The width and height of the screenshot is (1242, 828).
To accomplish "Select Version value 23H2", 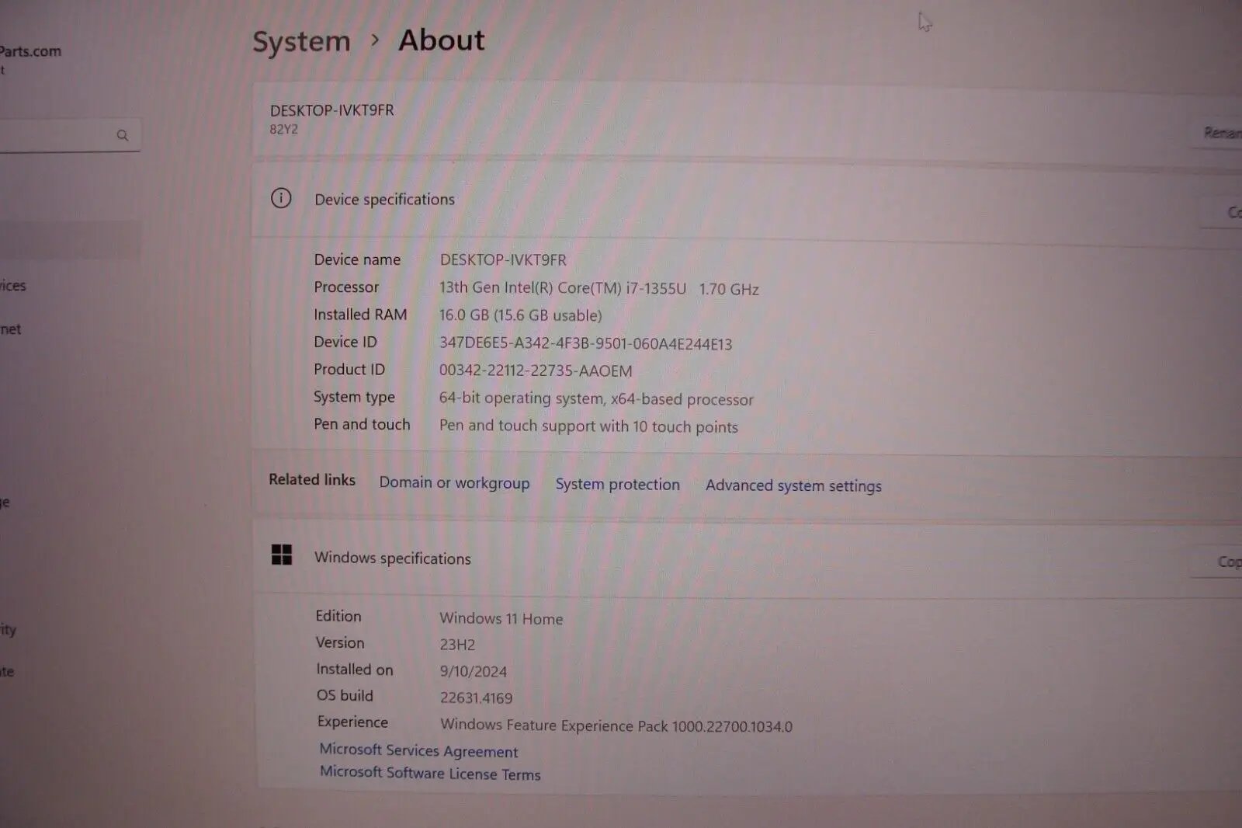I will pyautogui.click(x=457, y=645).
